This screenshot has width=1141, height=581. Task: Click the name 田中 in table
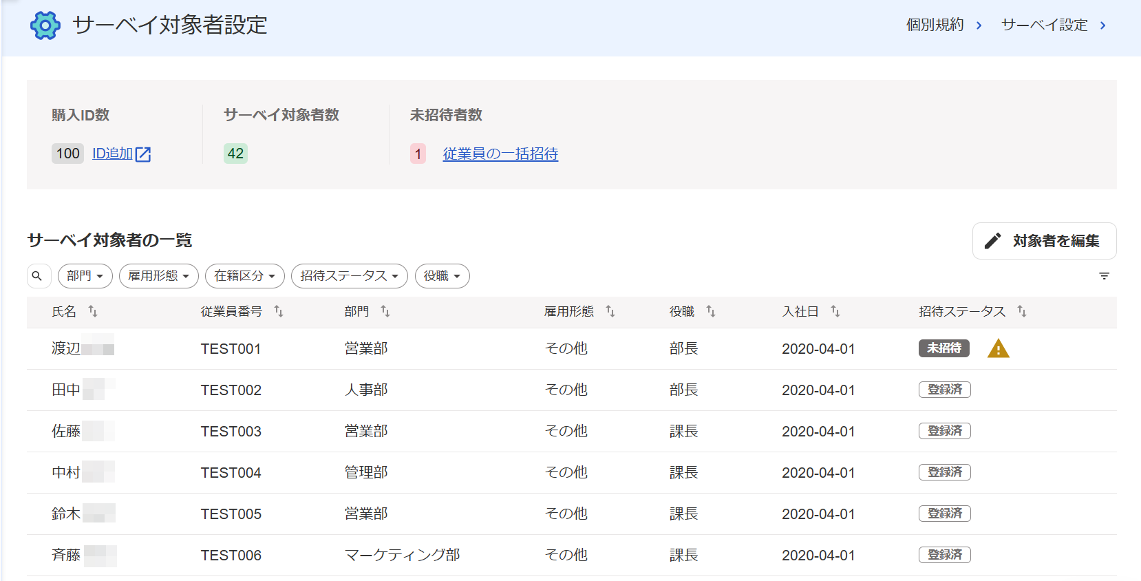pos(66,390)
